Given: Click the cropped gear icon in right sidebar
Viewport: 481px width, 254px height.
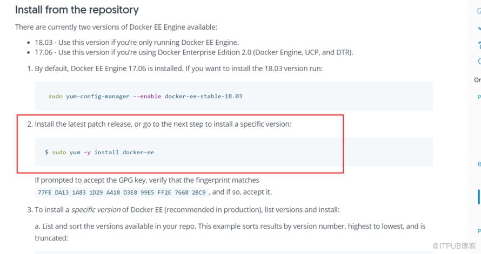Looking at the screenshot, I should 479,61.
